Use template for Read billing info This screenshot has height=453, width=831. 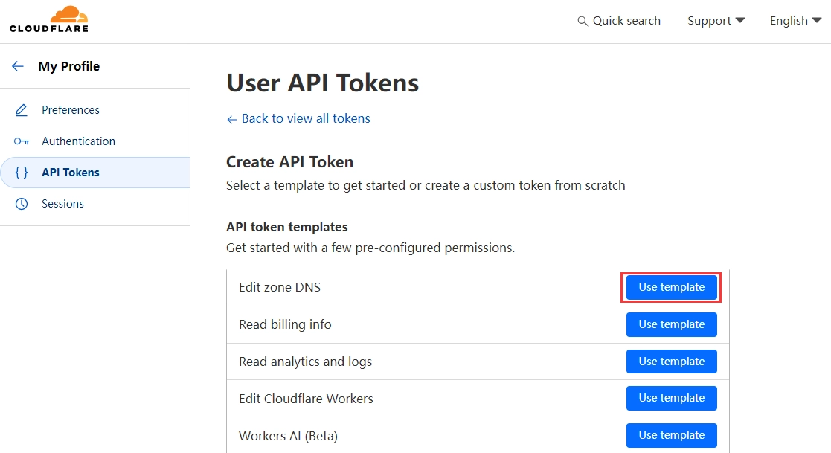tap(671, 324)
